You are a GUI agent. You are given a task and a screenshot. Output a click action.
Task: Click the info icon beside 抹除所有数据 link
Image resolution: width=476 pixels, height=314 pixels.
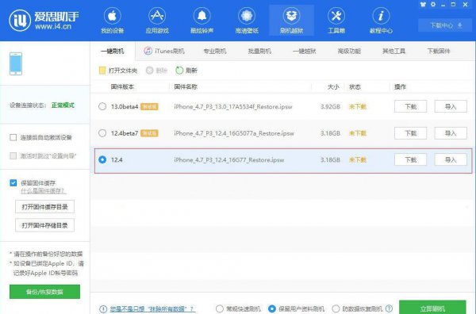point(103,308)
